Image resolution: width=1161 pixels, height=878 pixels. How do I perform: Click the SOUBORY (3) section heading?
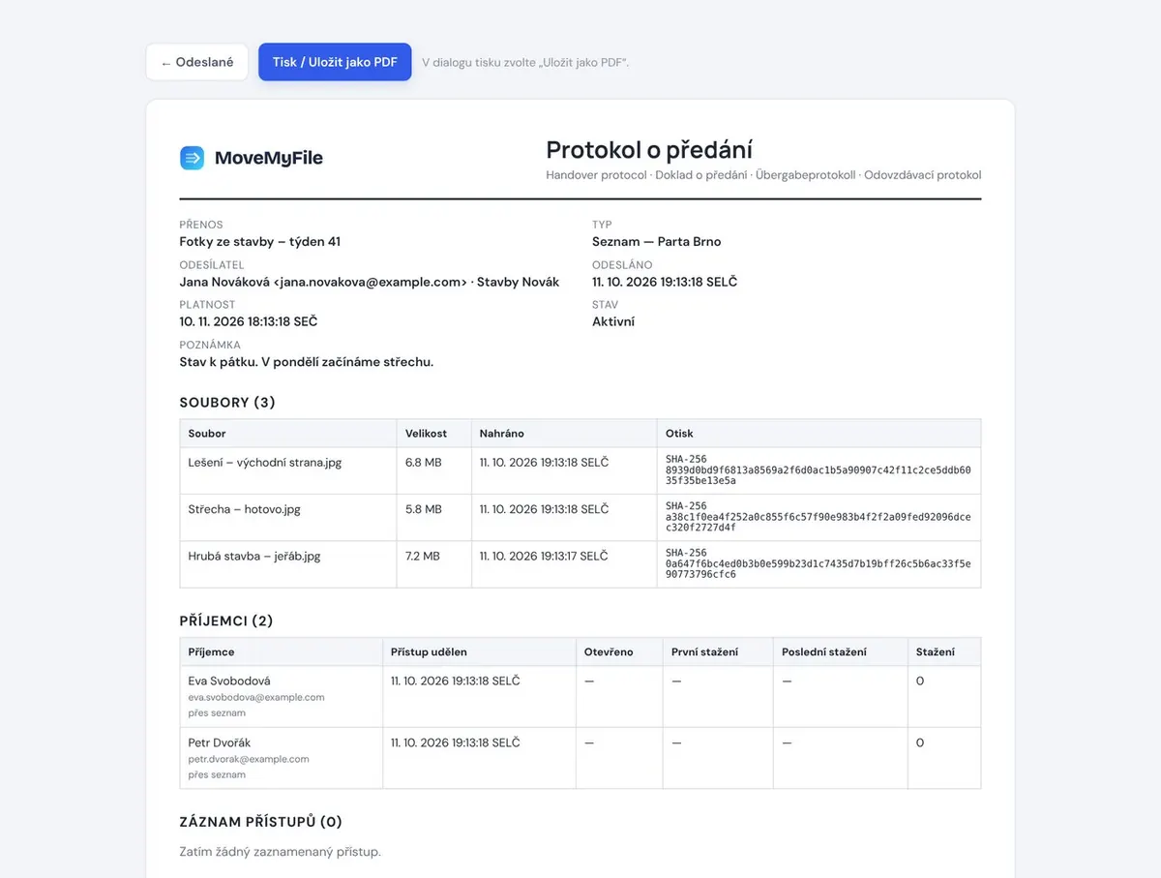[x=227, y=403]
